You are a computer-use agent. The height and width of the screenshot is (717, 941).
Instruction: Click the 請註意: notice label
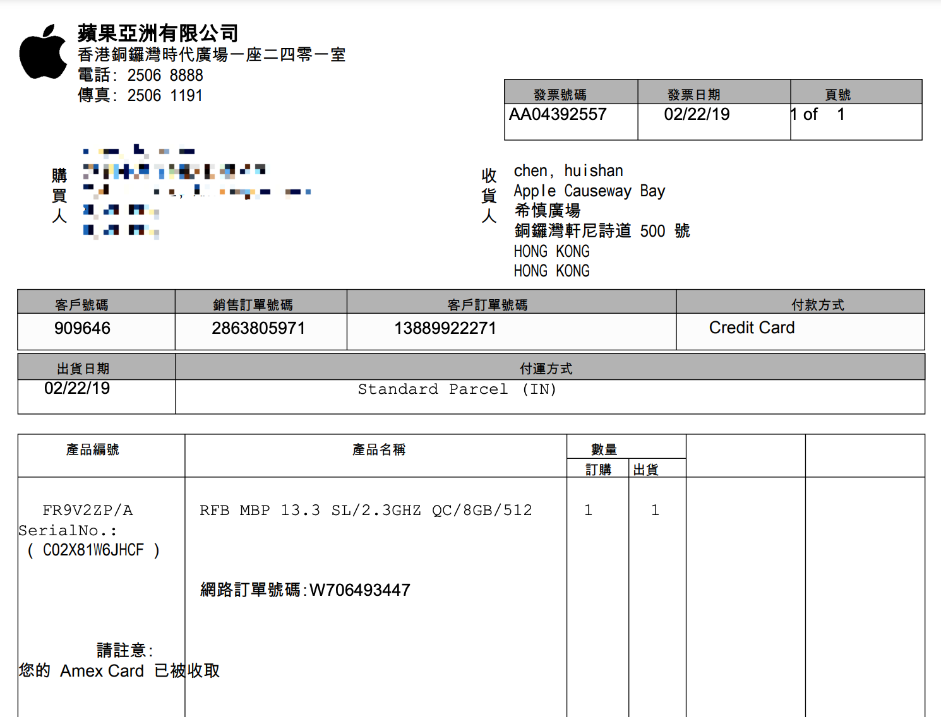pos(125,650)
